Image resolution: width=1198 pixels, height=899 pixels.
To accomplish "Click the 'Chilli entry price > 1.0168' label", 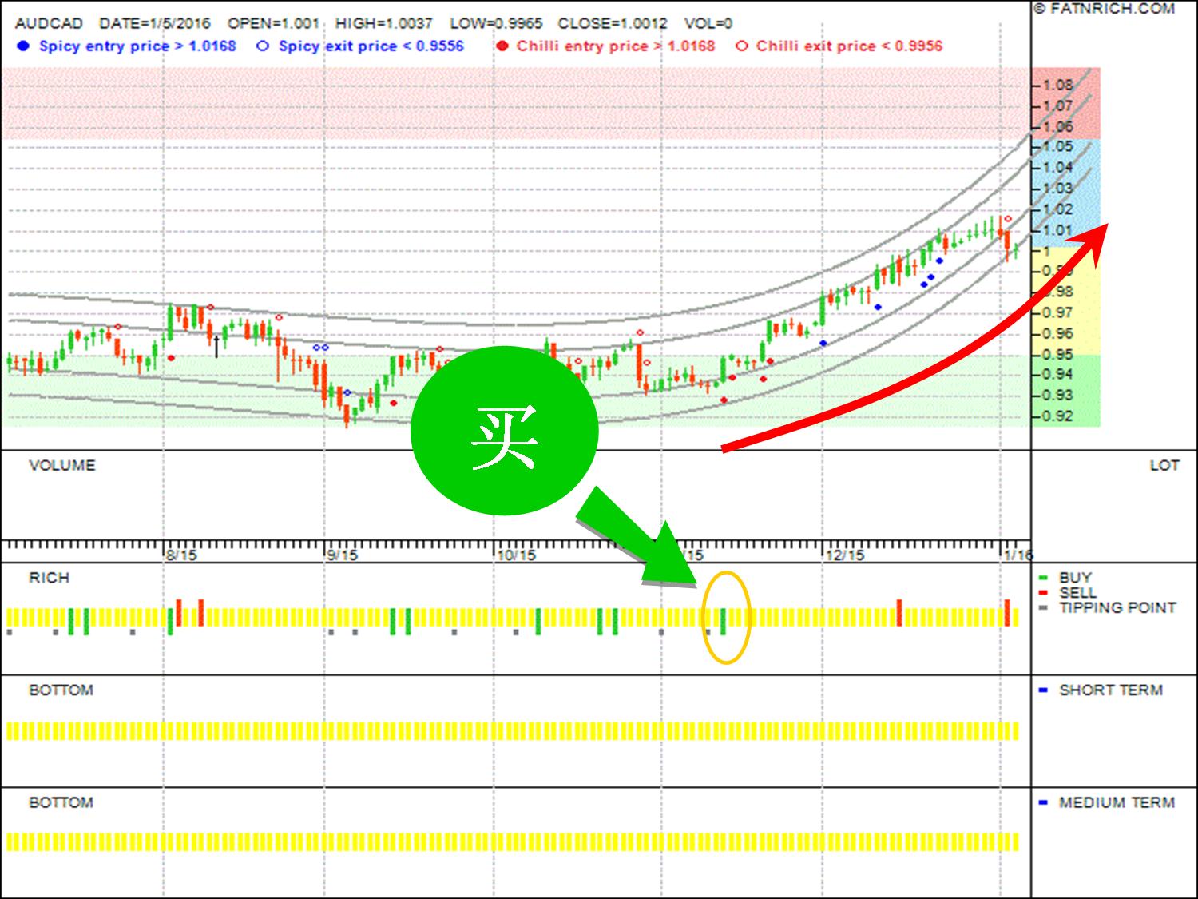I will tap(616, 46).
